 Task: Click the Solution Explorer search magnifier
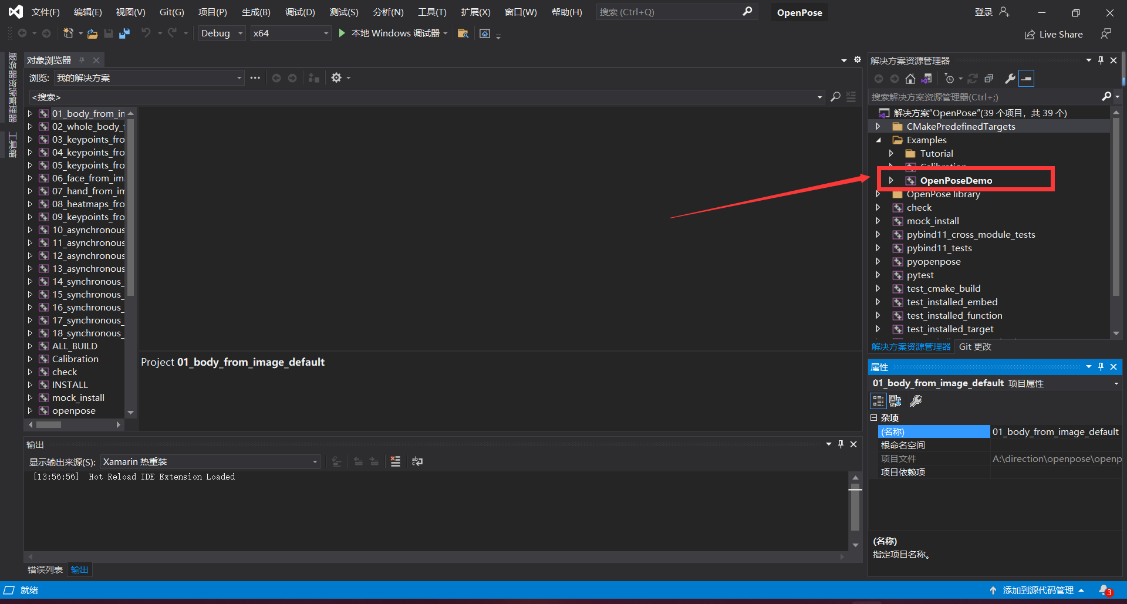click(x=1106, y=96)
